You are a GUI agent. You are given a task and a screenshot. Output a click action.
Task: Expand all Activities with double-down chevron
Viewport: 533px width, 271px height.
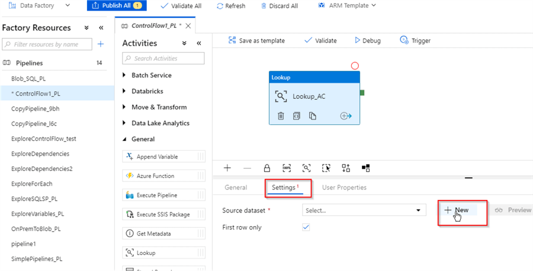[184, 43]
